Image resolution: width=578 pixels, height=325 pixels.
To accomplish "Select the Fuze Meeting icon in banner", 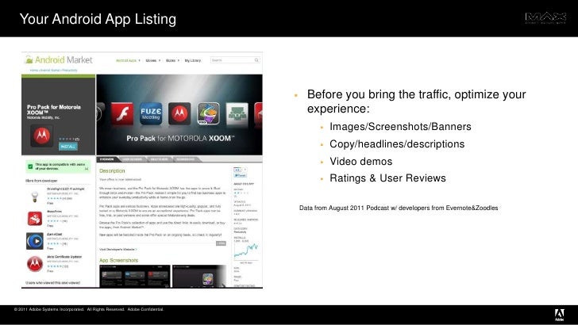I will tap(151, 113).
